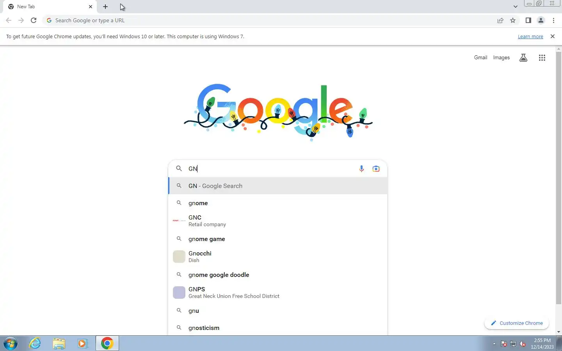This screenshot has width=562, height=351.
Task: Click the muted volume tray icon
Action: click(523, 344)
